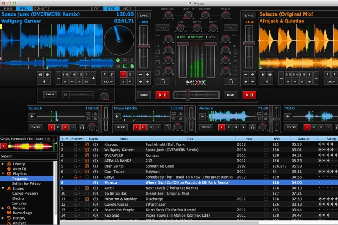The image size is (338, 225).
Task: Click the repeat icon on left deck
Action: [x=125, y=60]
